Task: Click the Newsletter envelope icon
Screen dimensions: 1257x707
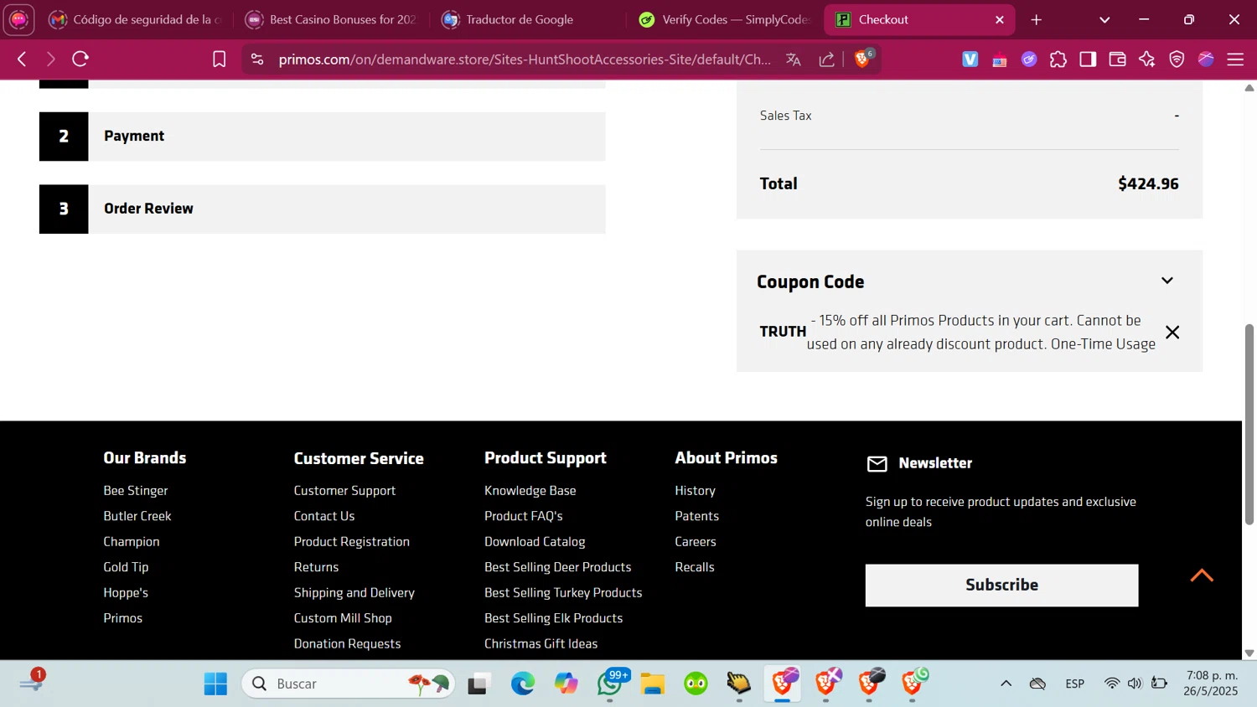Action: click(877, 464)
